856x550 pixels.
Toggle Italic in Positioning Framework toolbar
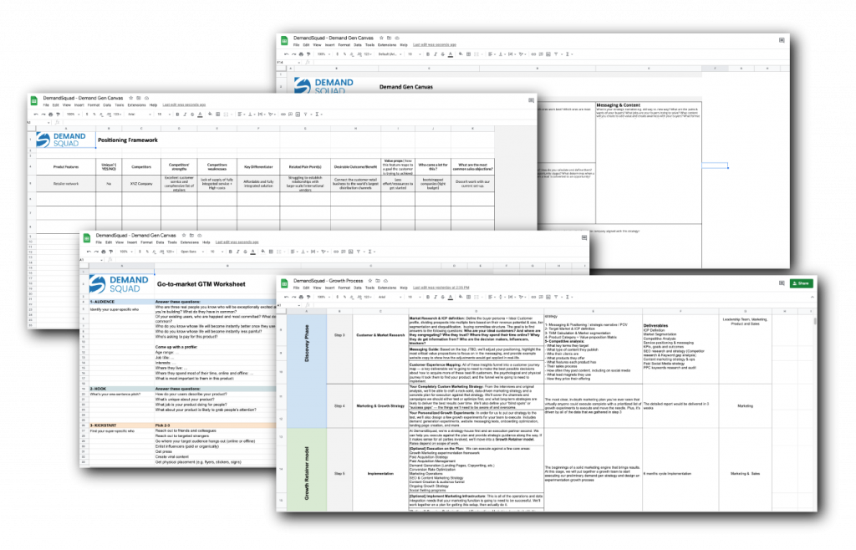point(185,114)
